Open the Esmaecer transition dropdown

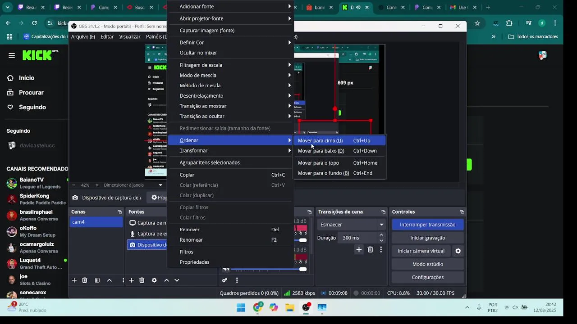[352, 225]
